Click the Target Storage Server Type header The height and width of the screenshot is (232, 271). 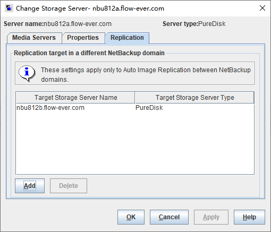click(x=194, y=98)
